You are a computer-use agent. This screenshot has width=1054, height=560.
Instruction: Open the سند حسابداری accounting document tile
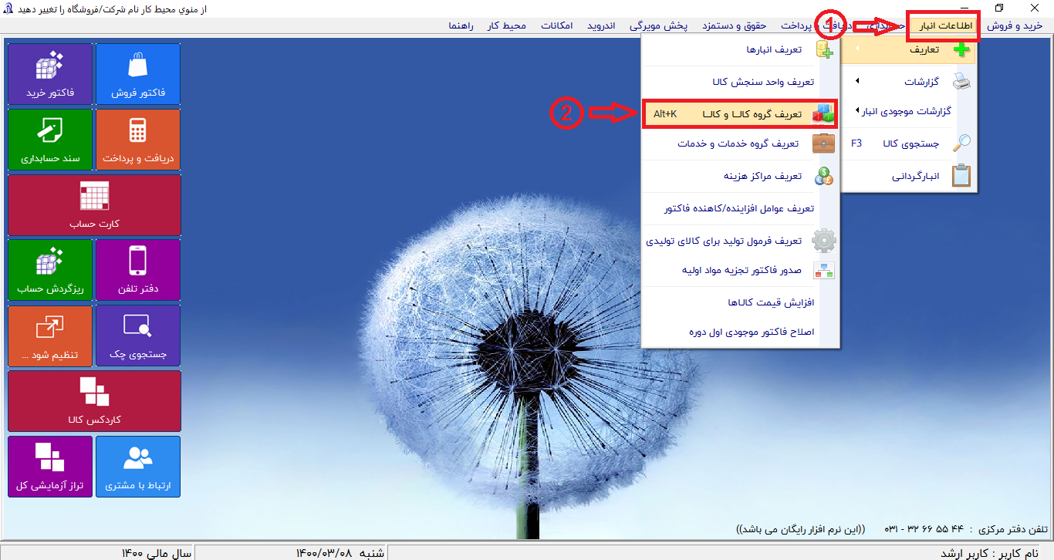point(50,140)
